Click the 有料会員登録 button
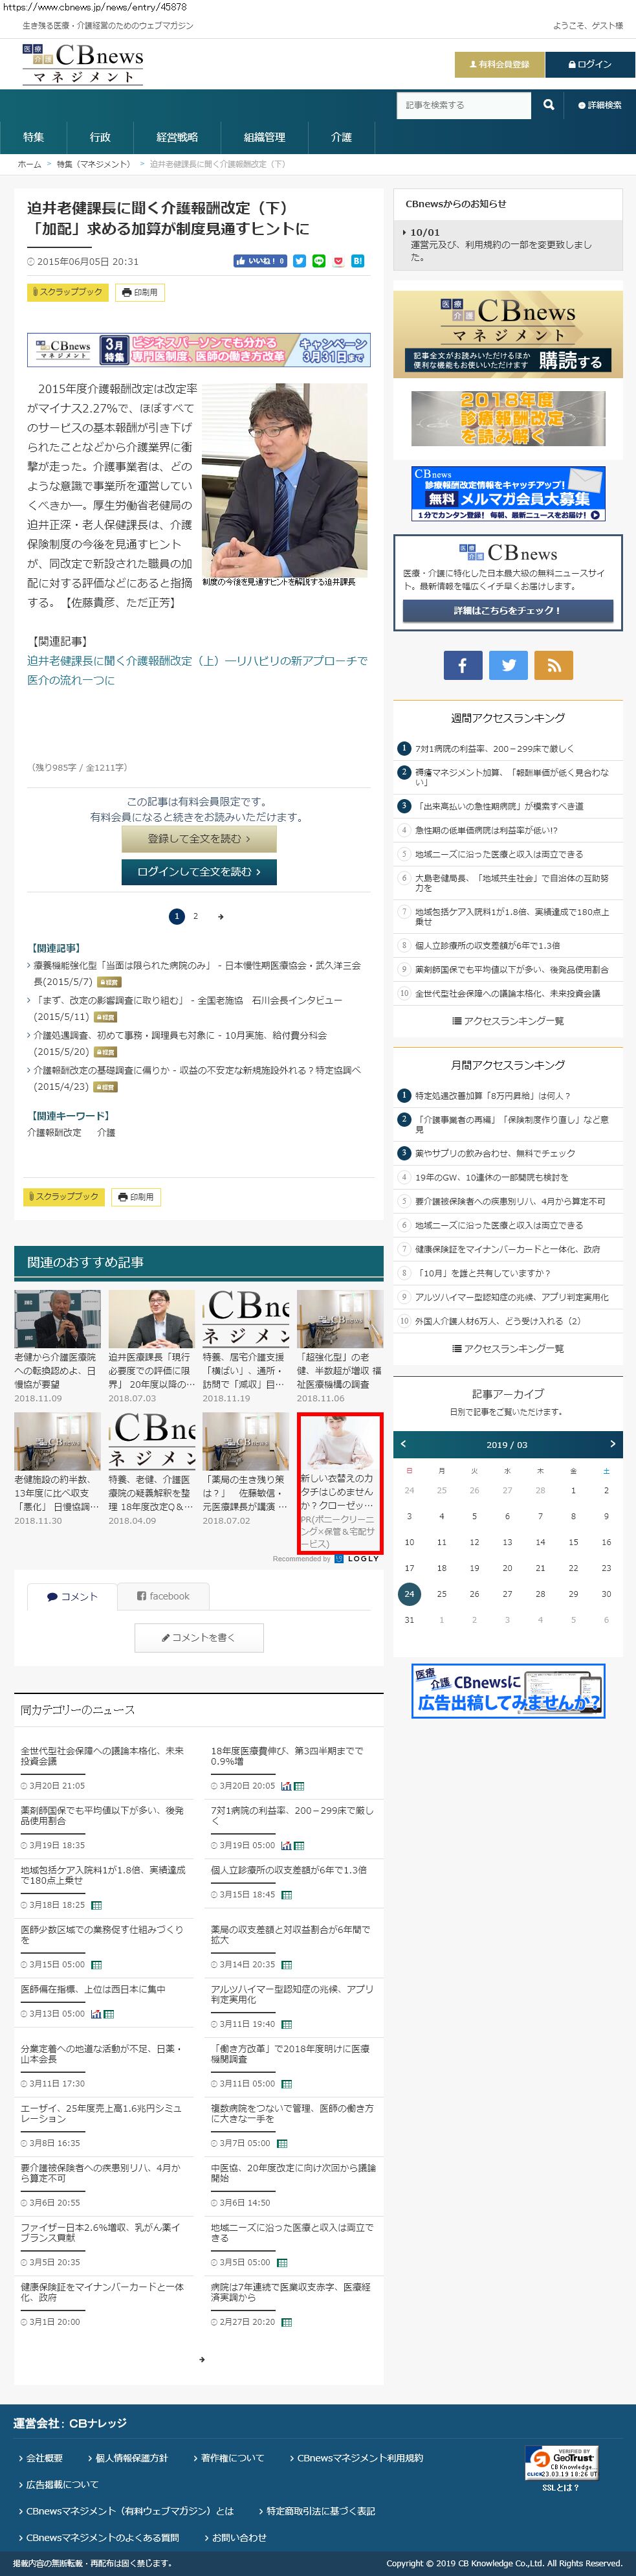636x2576 pixels. 499,64
